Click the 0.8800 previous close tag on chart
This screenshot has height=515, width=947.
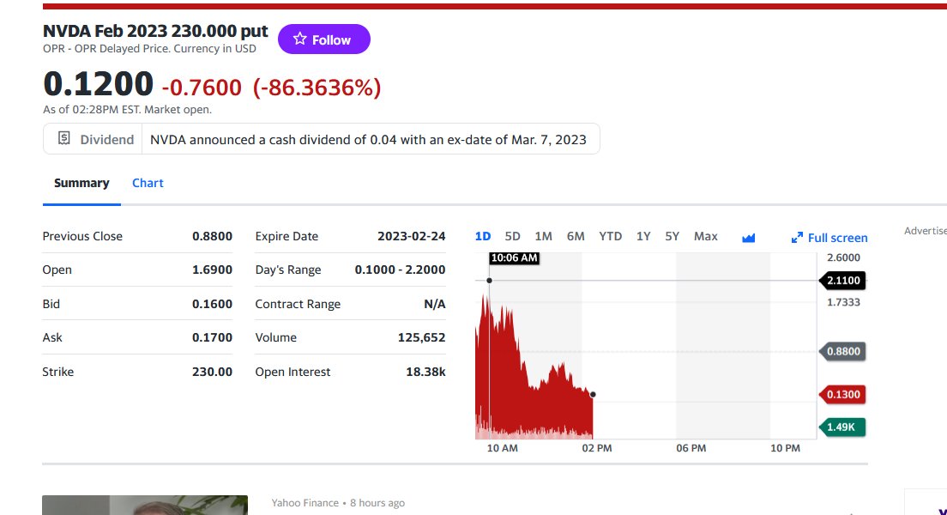pos(843,351)
